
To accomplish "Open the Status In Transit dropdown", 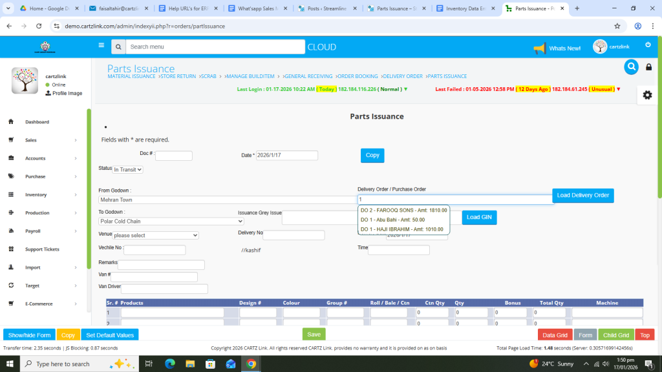I will point(128,169).
